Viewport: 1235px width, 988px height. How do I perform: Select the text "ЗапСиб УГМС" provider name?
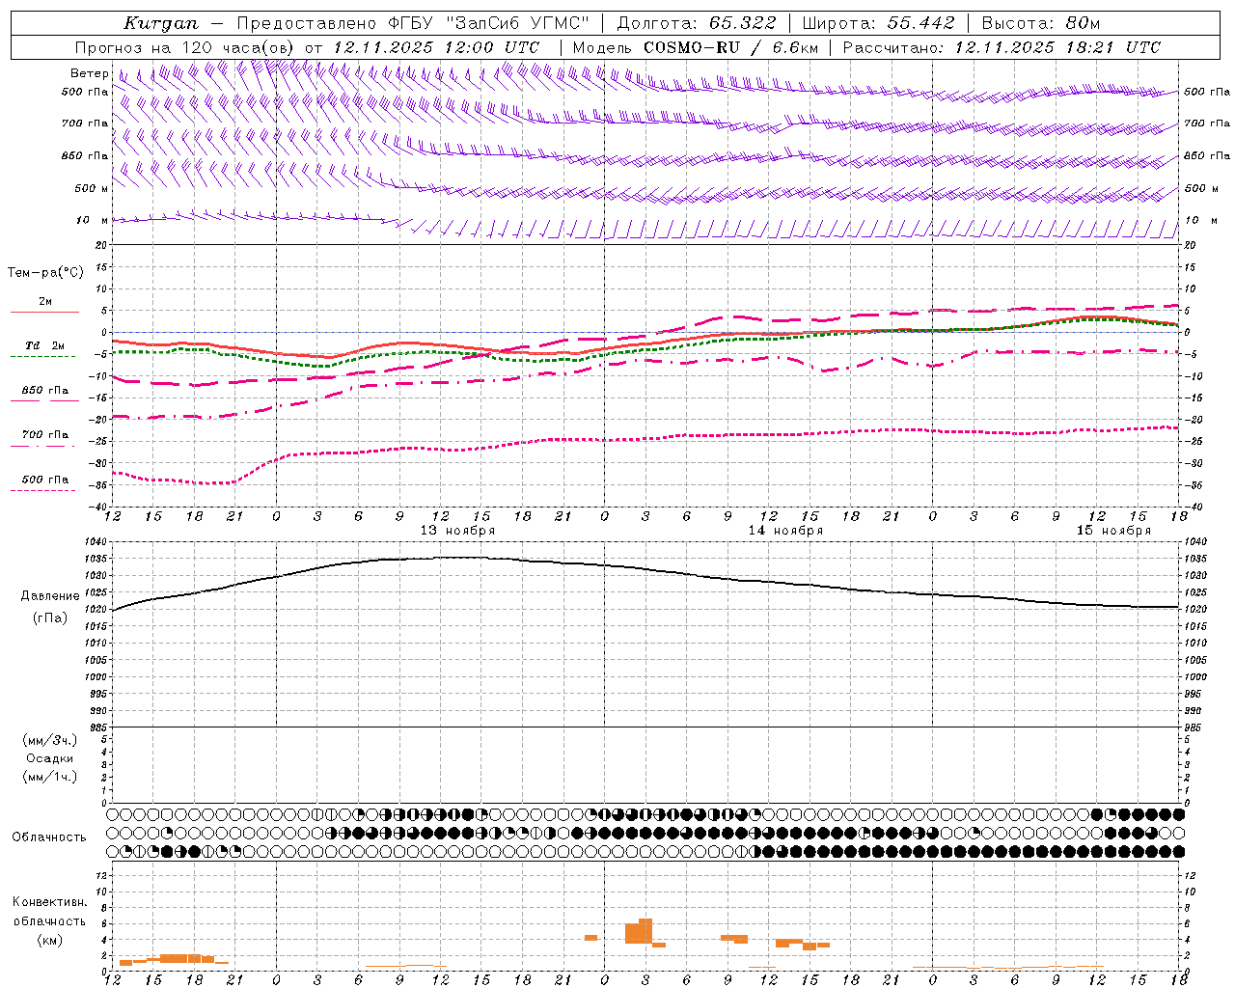pos(518,23)
